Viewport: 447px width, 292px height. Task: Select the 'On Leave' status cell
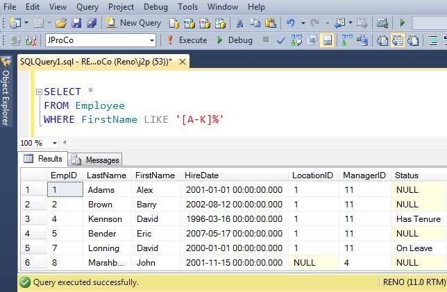click(x=419, y=248)
